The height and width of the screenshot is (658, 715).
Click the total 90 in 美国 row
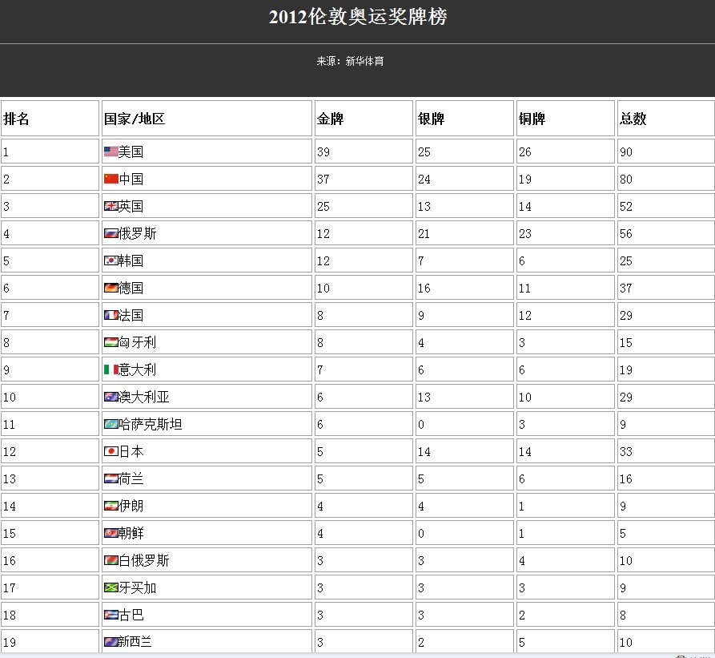626,152
